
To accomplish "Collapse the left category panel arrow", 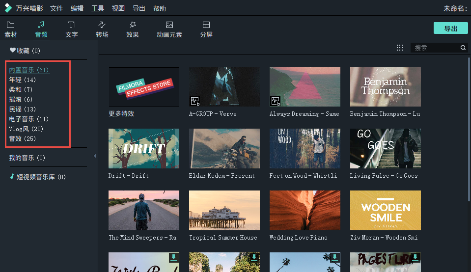I will (95, 156).
